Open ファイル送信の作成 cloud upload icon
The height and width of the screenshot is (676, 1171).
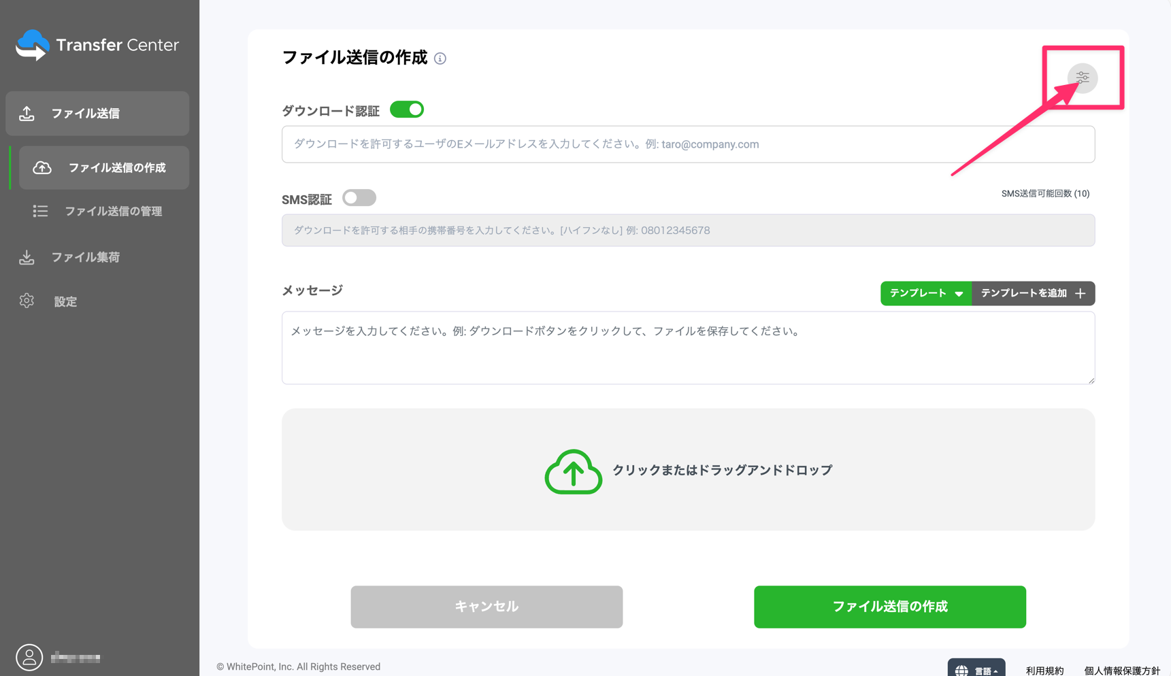pyautogui.click(x=42, y=167)
